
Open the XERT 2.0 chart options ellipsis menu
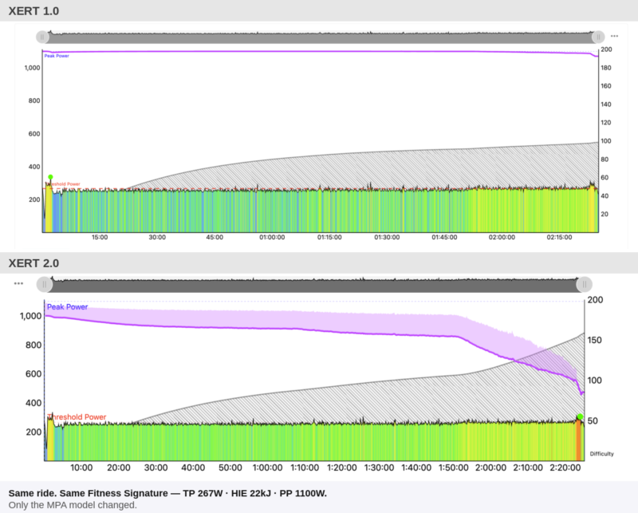coord(18,283)
